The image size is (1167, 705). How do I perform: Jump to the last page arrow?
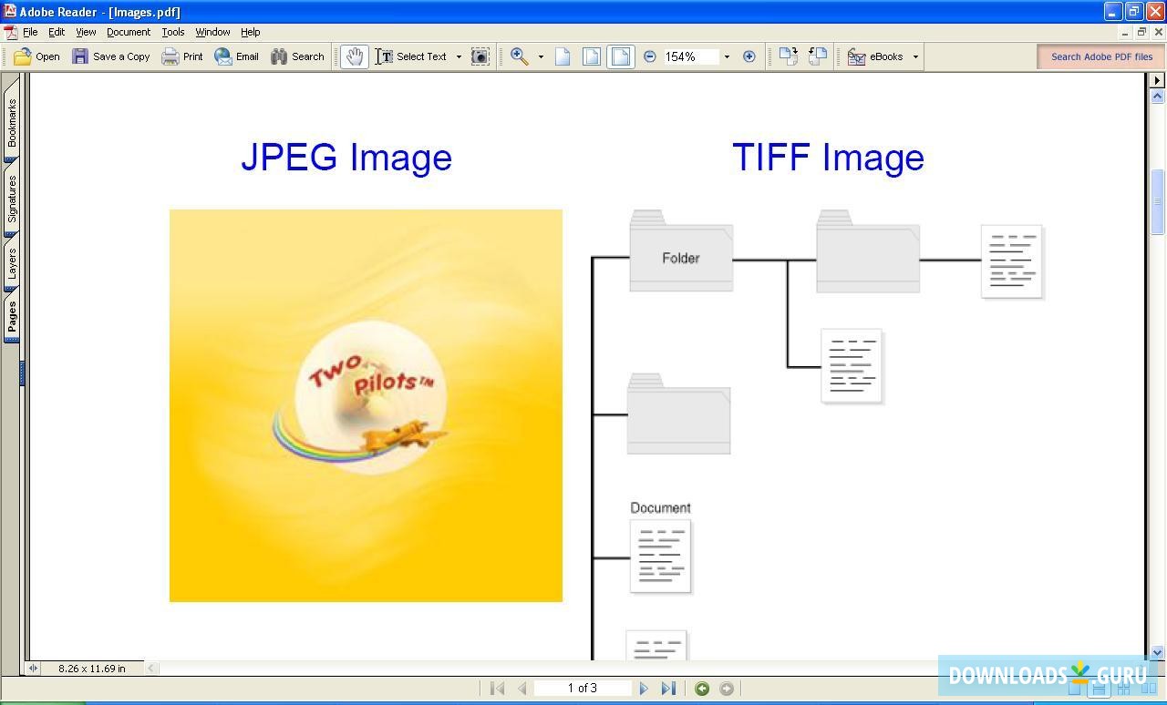pyautogui.click(x=669, y=689)
